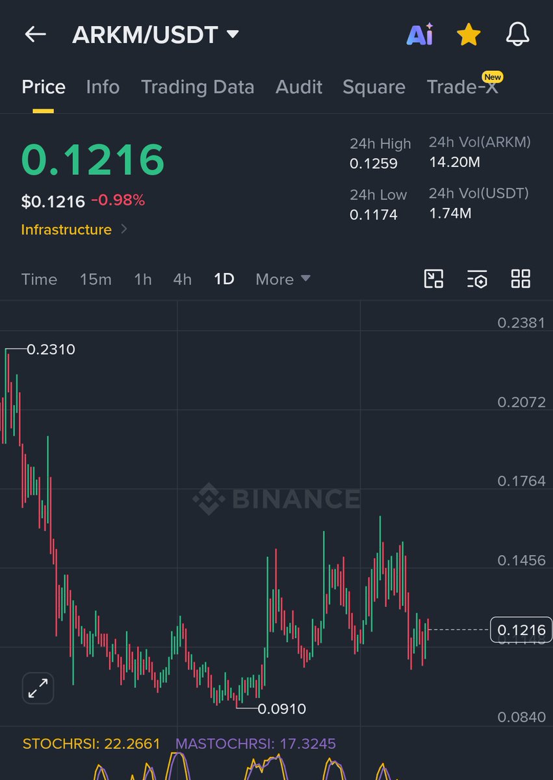The height and width of the screenshot is (780, 553).
Task: Select the Time chart interval
Action: pyautogui.click(x=39, y=279)
